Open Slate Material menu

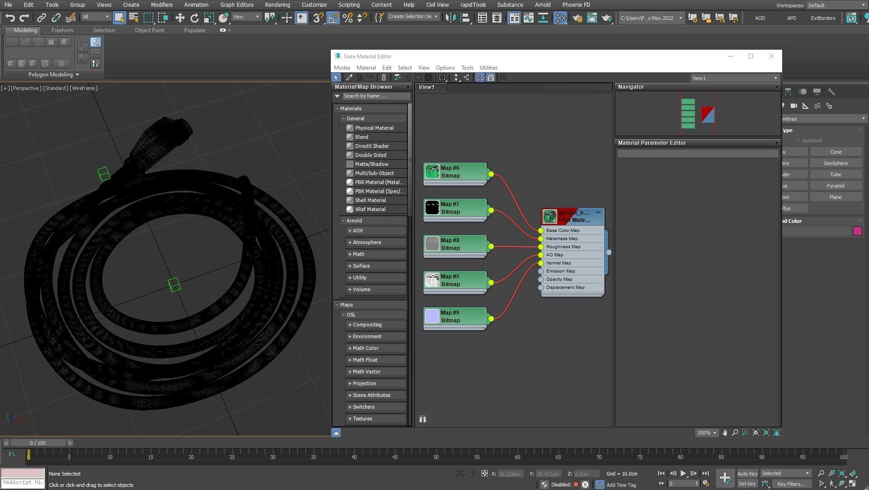pyautogui.click(x=366, y=67)
